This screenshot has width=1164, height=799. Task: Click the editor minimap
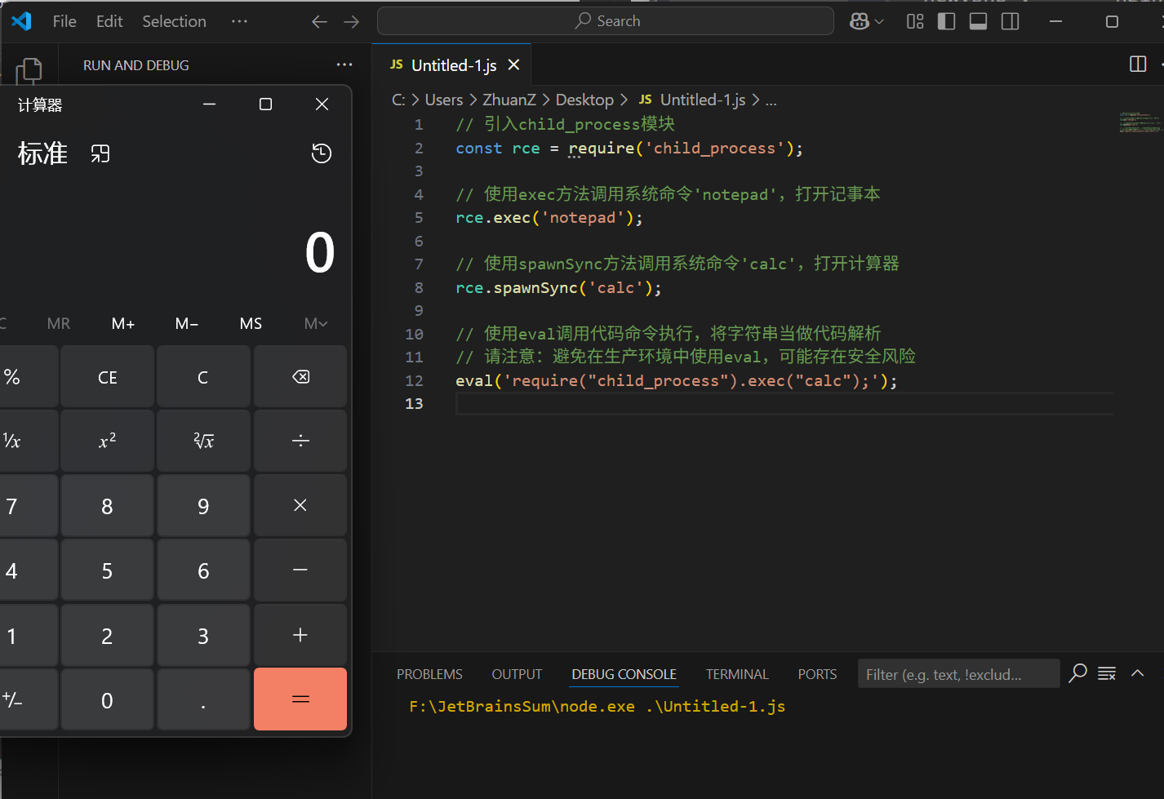[x=1140, y=122]
